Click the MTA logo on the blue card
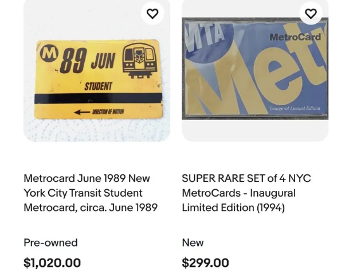The image size is (345, 275). coord(202,37)
